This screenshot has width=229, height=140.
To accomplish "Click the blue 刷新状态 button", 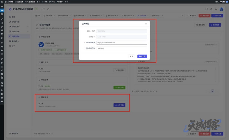I will [x=215, y=25].
